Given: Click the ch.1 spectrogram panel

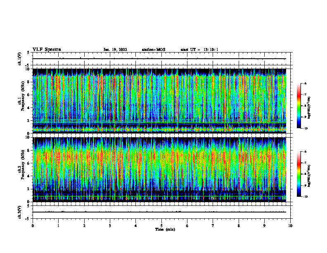Looking at the screenshot, I should click(159, 101).
